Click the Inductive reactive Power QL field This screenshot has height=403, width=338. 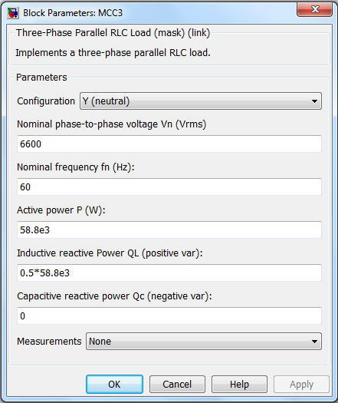pos(169,273)
